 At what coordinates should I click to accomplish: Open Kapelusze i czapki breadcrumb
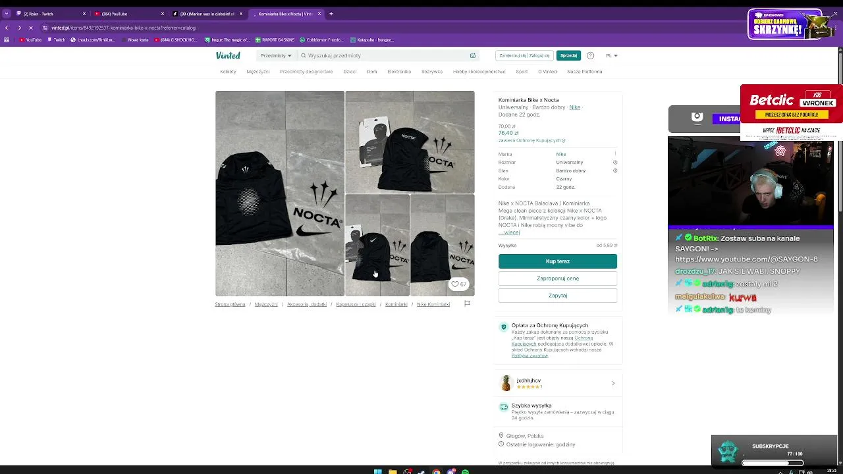[x=356, y=304]
